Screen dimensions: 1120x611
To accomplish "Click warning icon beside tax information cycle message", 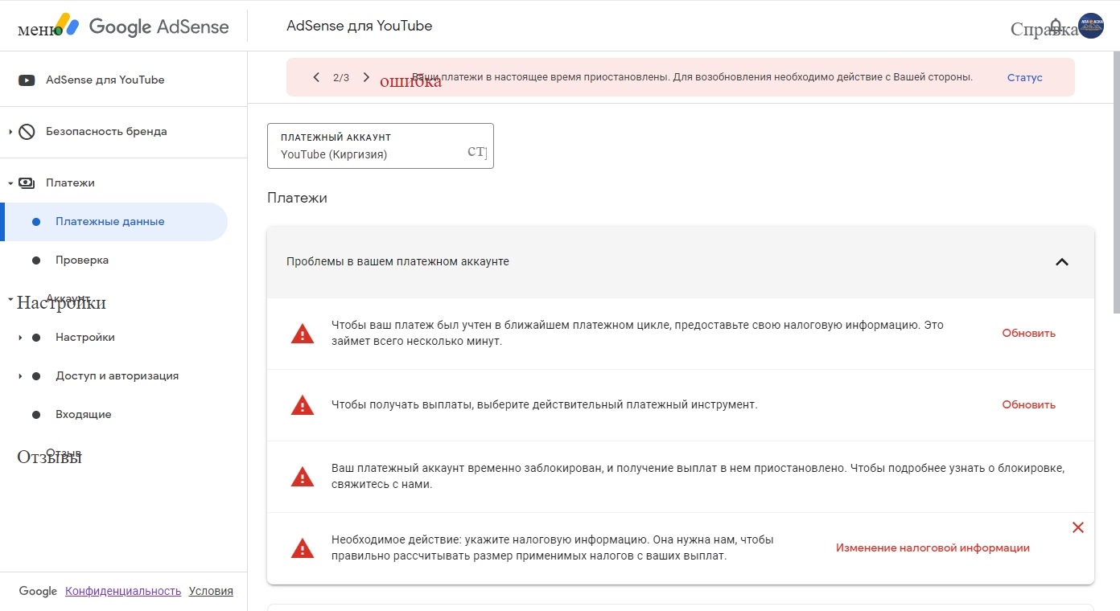I will 303,334.
